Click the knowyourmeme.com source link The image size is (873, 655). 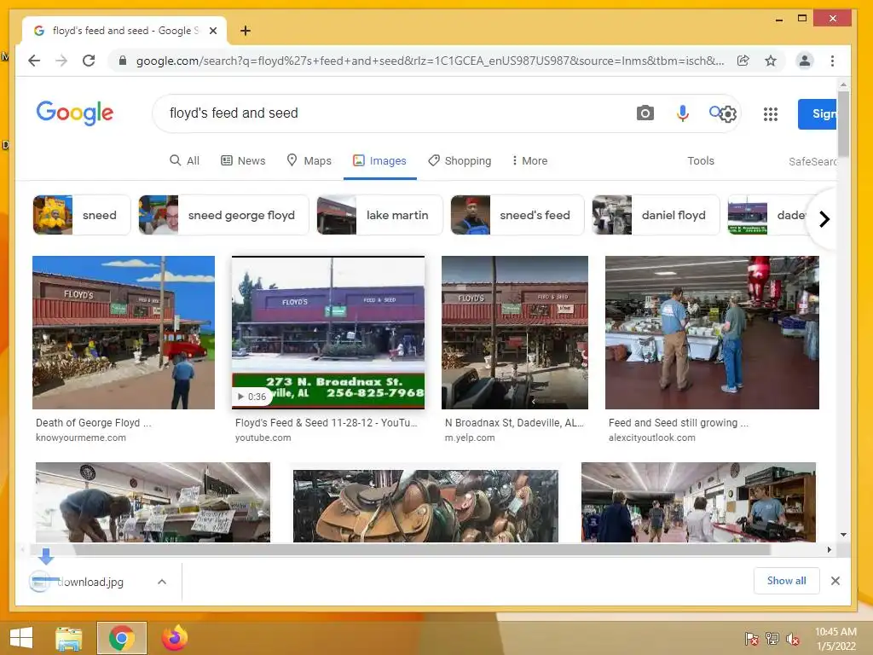(81, 438)
